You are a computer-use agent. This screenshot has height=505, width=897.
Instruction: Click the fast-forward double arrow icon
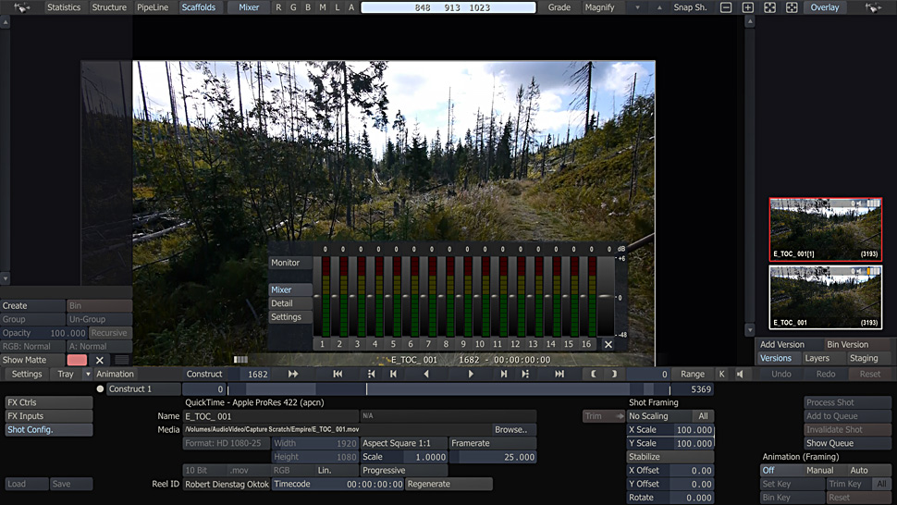293,374
